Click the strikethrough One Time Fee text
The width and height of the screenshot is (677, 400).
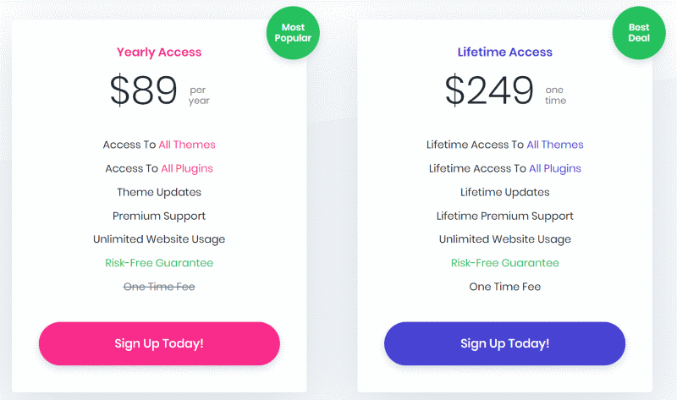point(159,287)
